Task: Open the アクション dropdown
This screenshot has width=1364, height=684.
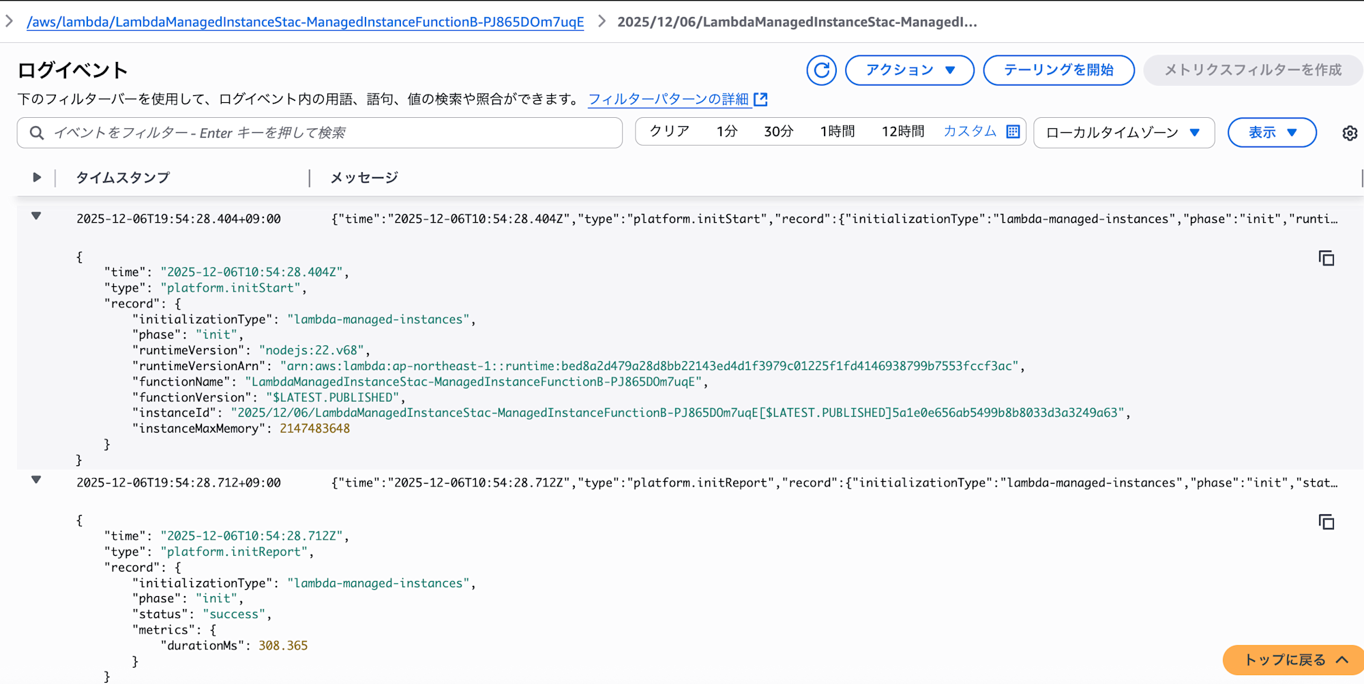Action: (x=910, y=70)
